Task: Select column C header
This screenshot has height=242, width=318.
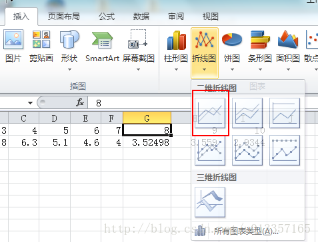Action: click(23, 118)
